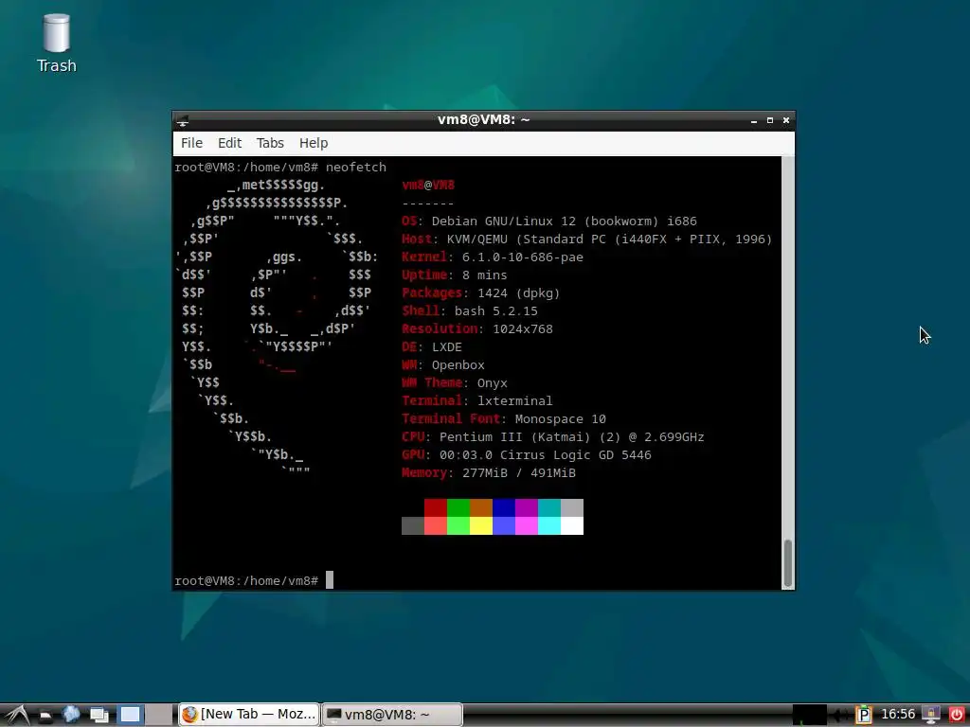Click the Packages value "1424 (dpkg)"
Viewport: 970px width, 727px height.
pyautogui.click(x=518, y=293)
